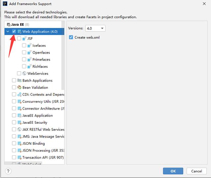
Task: Tick the Connector Architecture checkbox
Action: (14, 108)
